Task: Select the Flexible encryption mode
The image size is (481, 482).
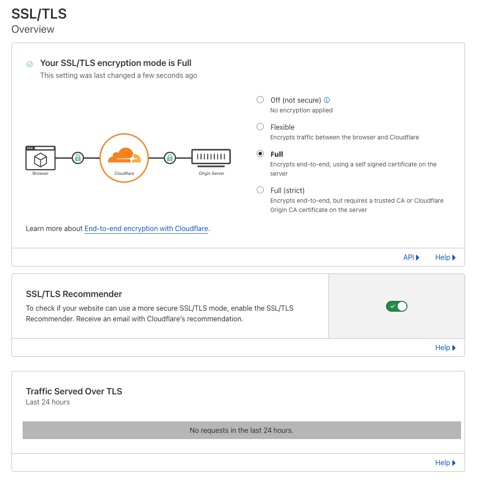Action: click(x=260, y=127)
